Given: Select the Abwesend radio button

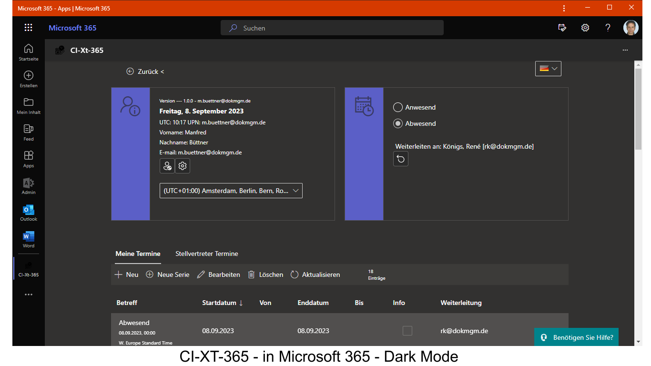Looking at the screenshot, I should pyautogui.click(x=398, y=123).
